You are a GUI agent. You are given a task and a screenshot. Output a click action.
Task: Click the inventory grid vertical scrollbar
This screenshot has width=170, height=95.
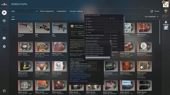point(160,32)
